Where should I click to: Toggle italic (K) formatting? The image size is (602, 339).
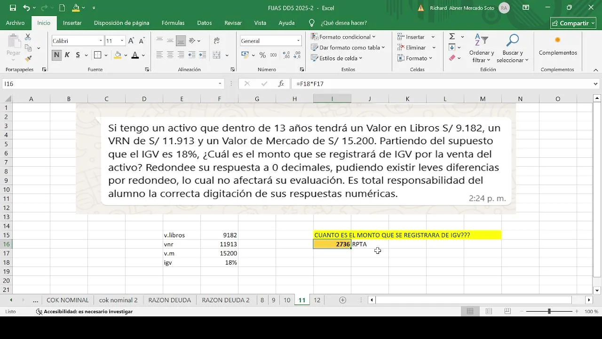[67, 55]
